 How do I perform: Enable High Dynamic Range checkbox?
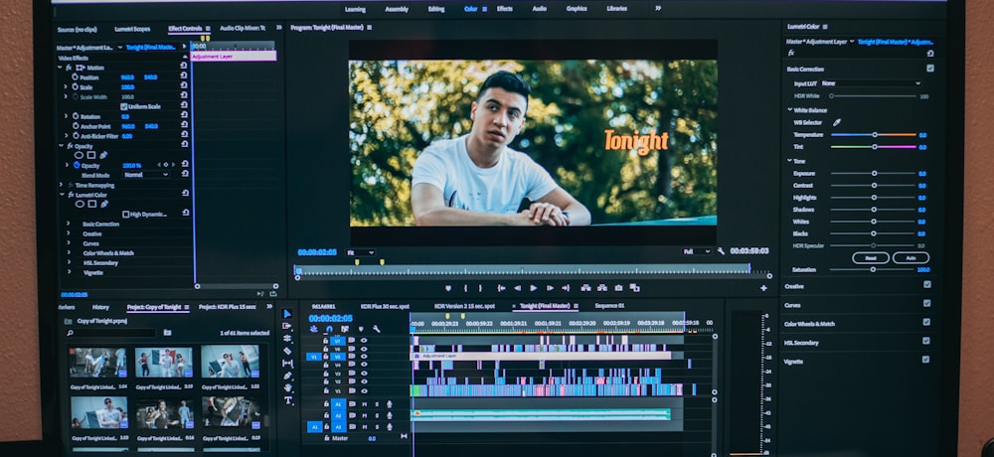[125, 215]
